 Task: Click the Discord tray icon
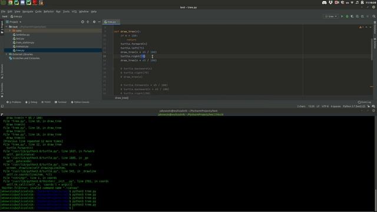click(x=324, y=2)
